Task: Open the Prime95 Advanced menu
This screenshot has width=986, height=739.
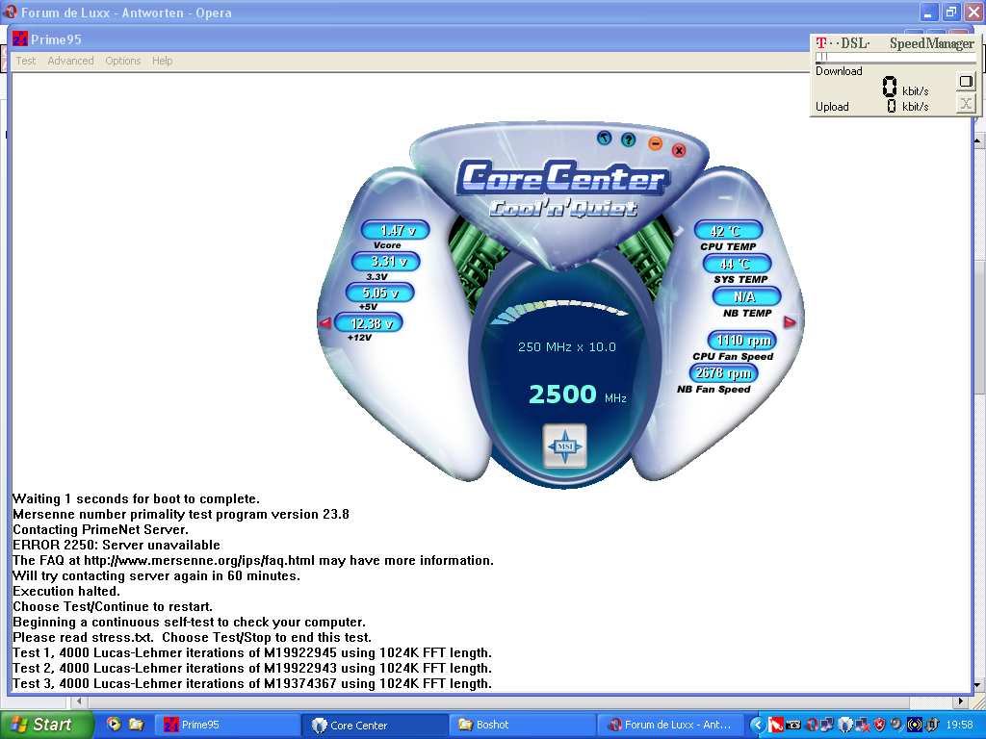Action: 70,61
